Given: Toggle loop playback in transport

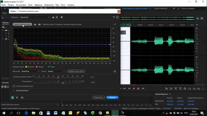Looking at the screenshot, I should click(x=138, y=89).
